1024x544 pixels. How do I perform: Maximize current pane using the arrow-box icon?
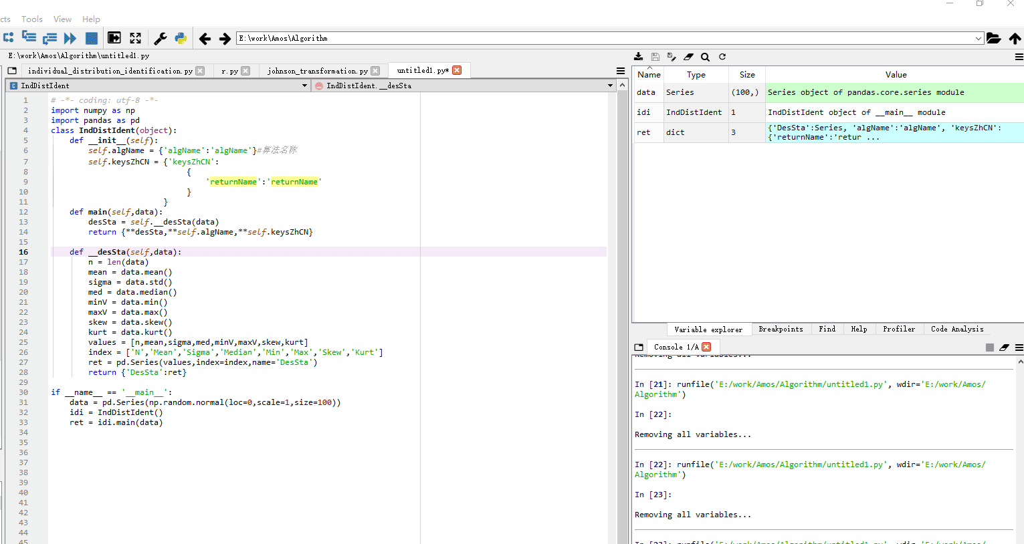(x=114, y=38)
